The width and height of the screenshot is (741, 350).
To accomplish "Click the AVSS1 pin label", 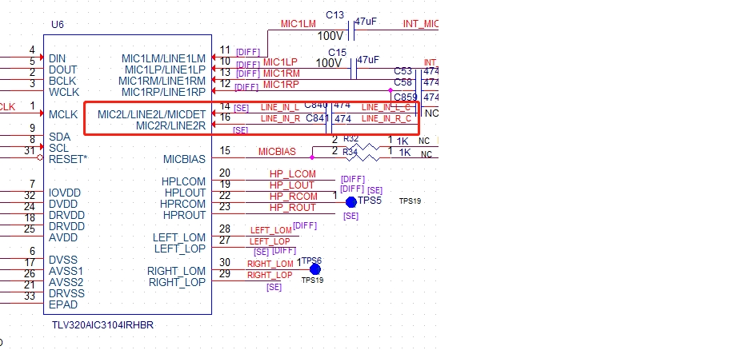I will (66, 271).
